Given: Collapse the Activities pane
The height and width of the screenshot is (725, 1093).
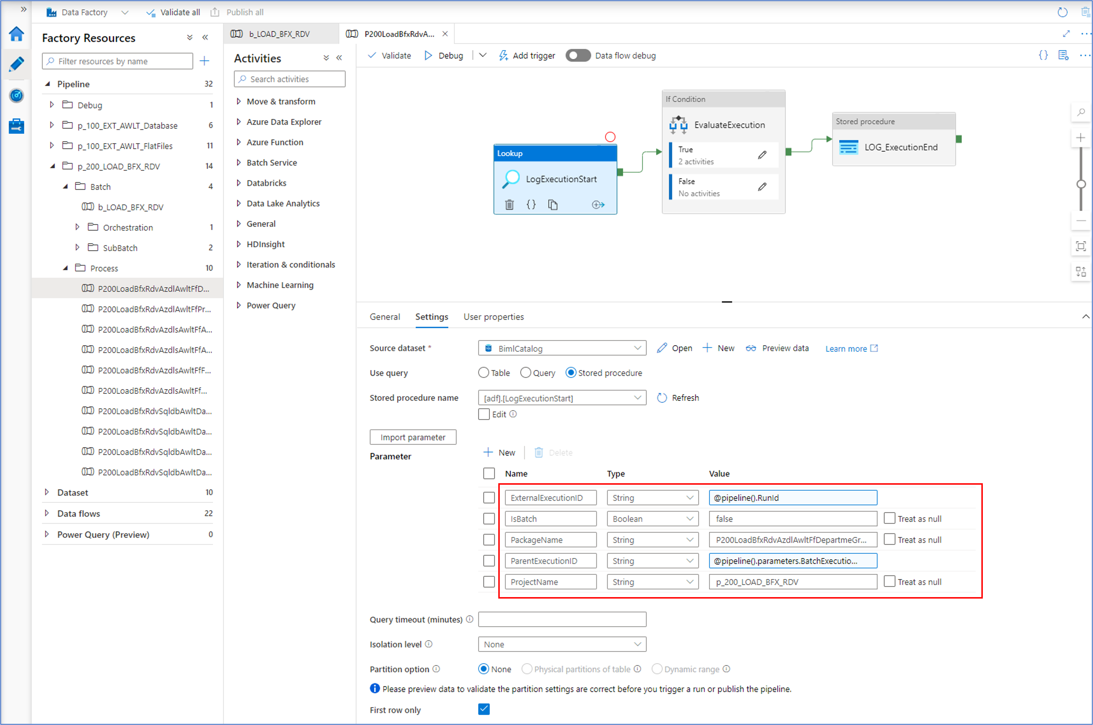Looking at the screenshot, I should [x=339, y=58].
